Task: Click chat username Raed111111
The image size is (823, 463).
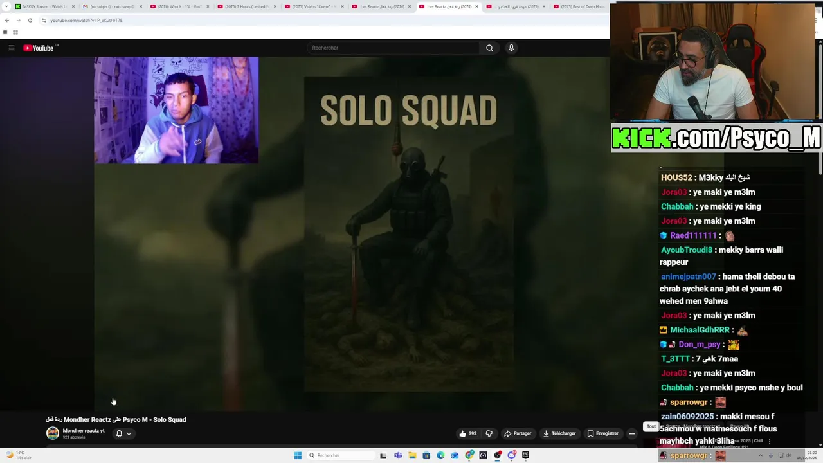Action: pos(693,235)
